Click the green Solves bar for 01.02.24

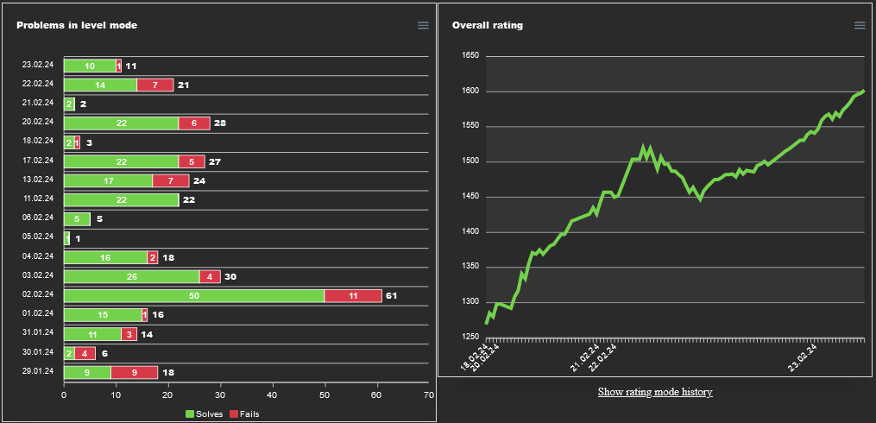pyautogui.click(x=104, y=315)
